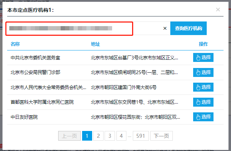Screen dimensions: 231x151
Task: Click the name 北京市公安局民警门诊部
Action: point(35,72)
